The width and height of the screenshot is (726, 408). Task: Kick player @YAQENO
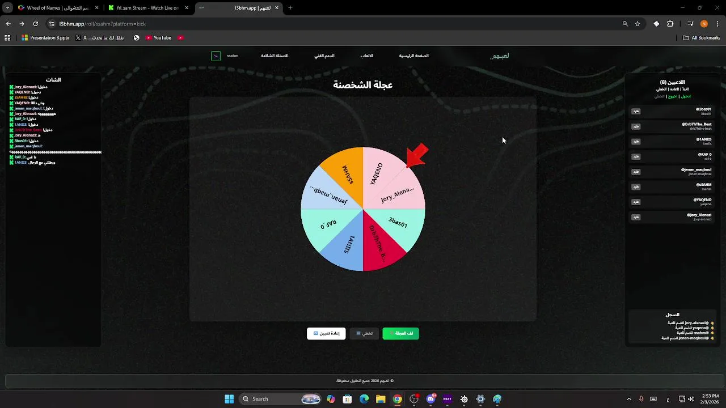point(636,202)
